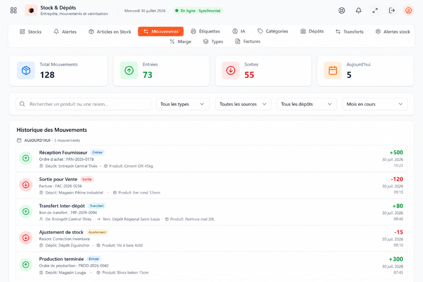Switch to the Stocks tab
This screenshot has width=423, height=282.
[x=31, y=31]
